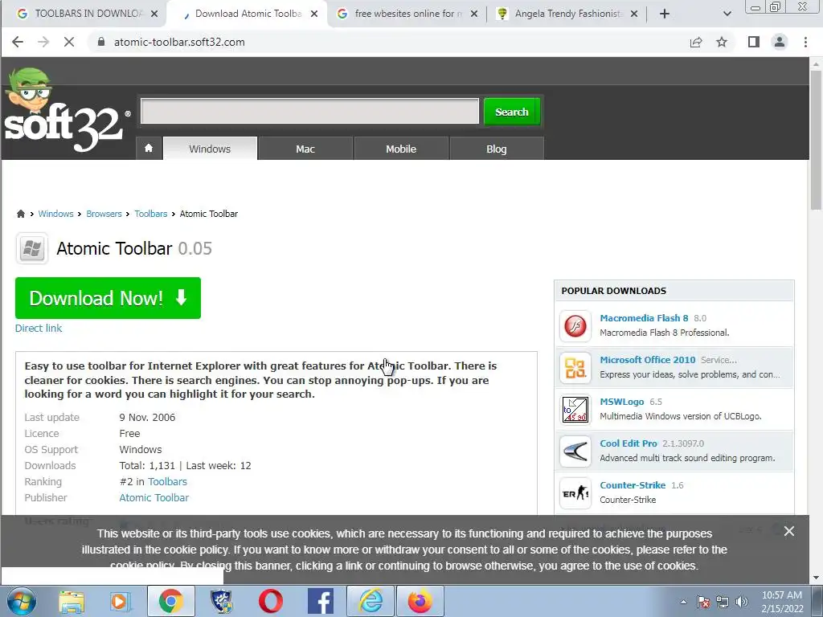
Task: Click the share page icon in address bar
Action: (696, 42)
